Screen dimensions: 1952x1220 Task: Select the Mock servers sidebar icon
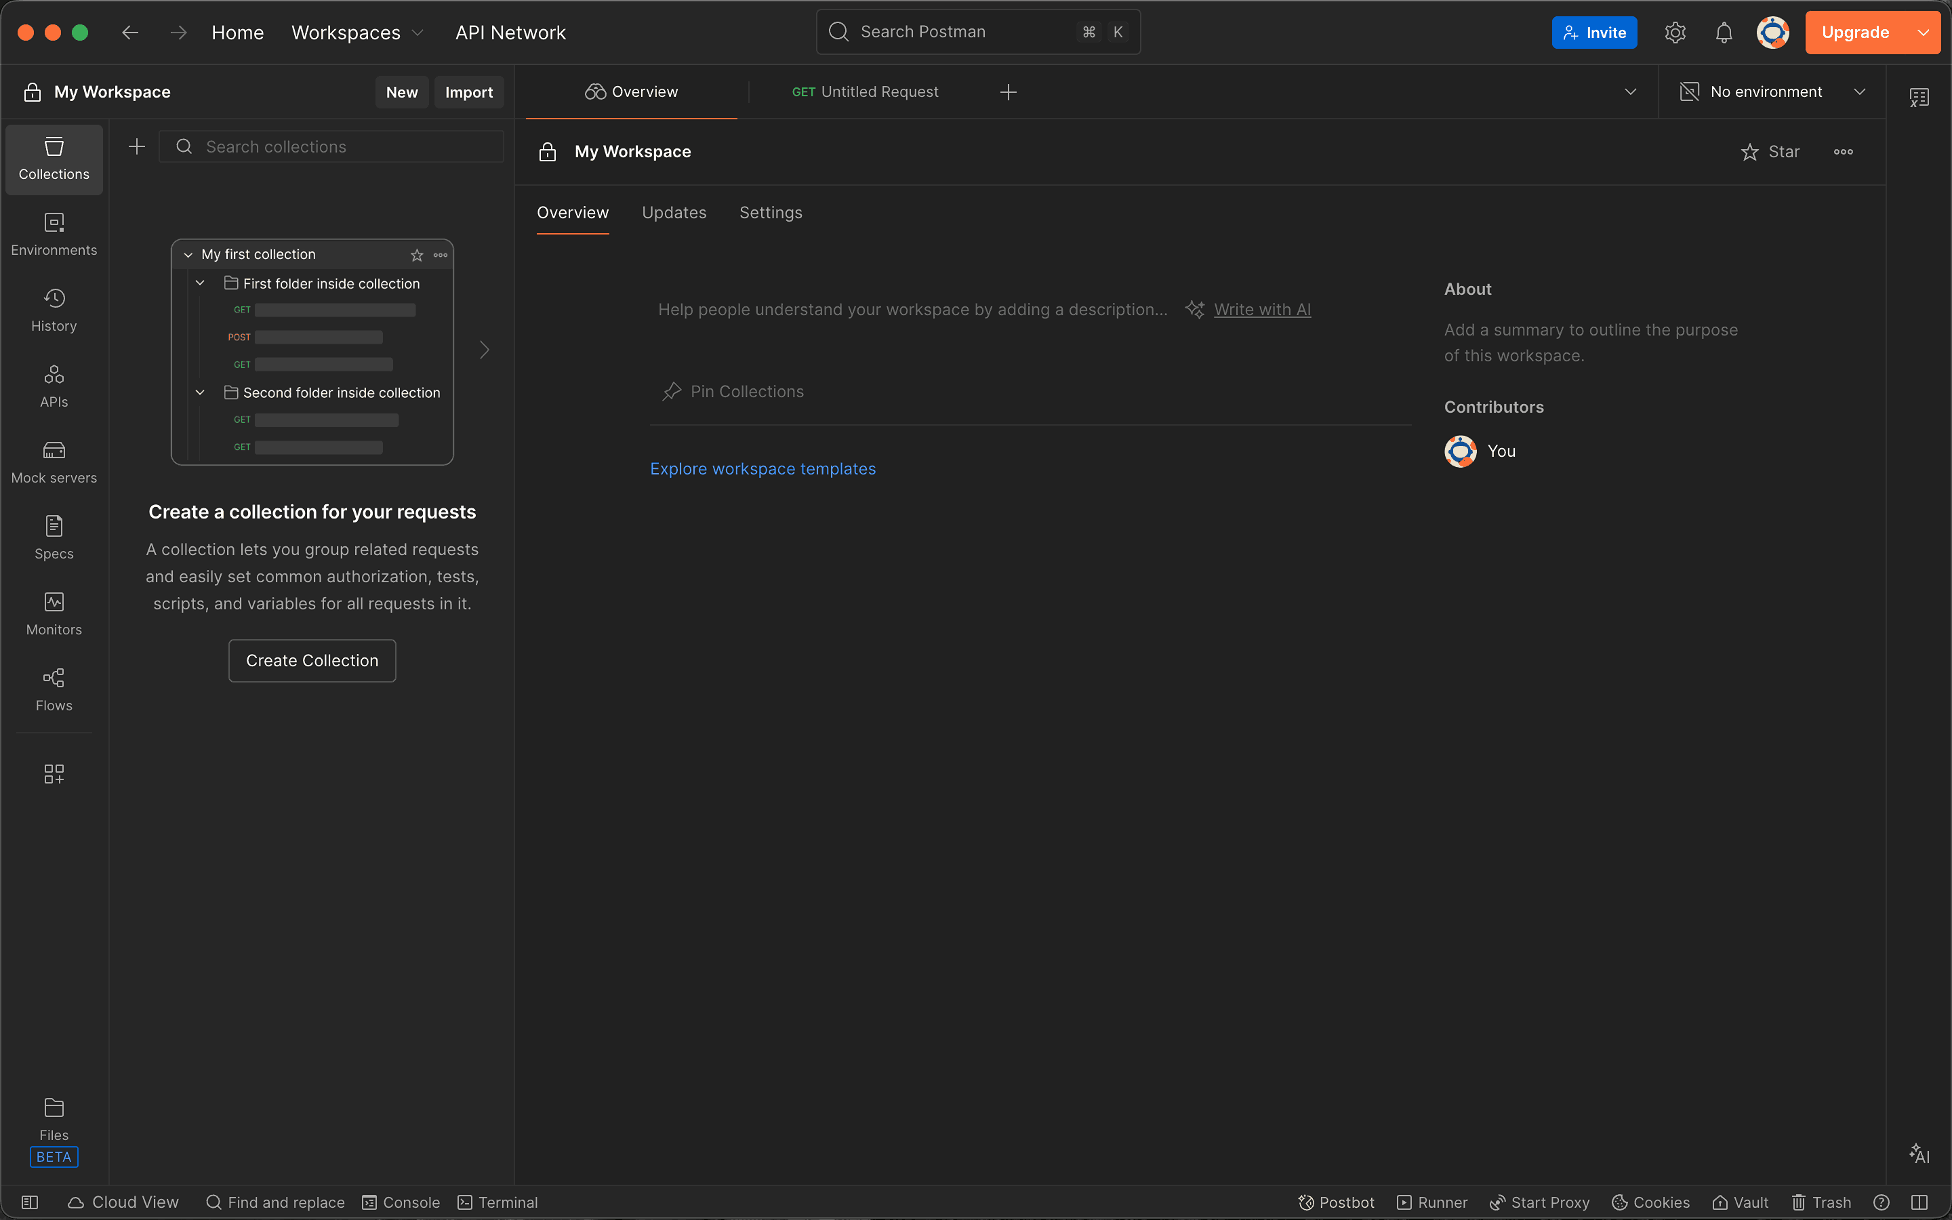[54, 462]
